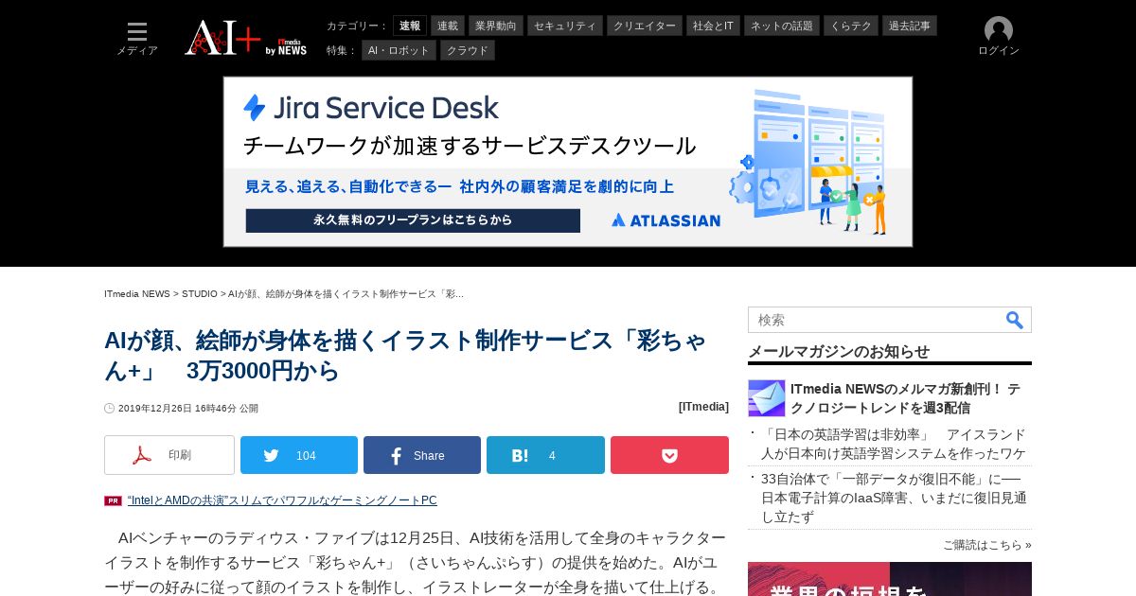Viewport: 1136px width, 596px height.
Task: Open the セキュリティ category
Action: [x=565, y=26]
